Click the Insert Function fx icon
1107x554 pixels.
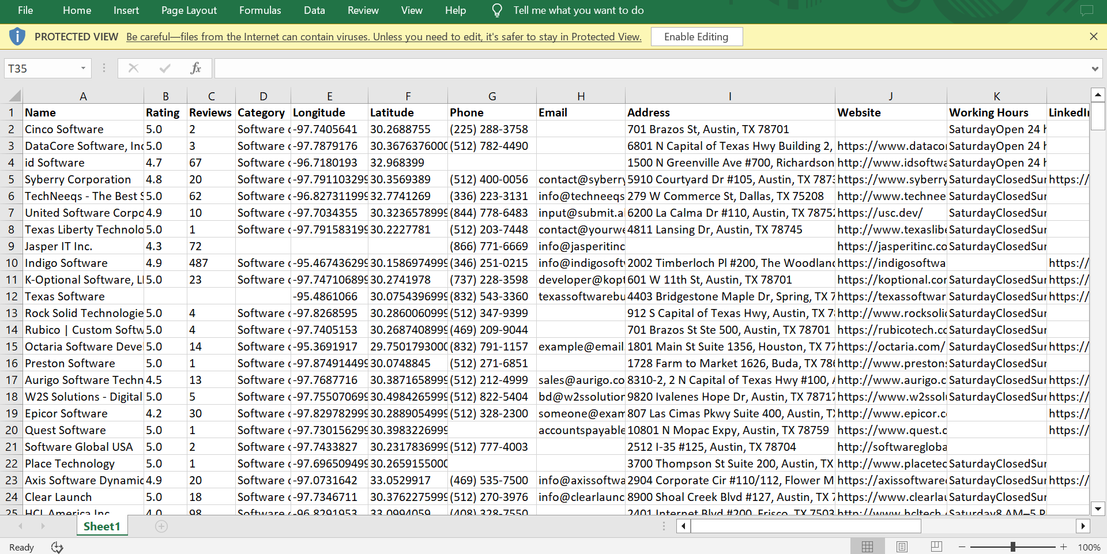click(195, 69)
